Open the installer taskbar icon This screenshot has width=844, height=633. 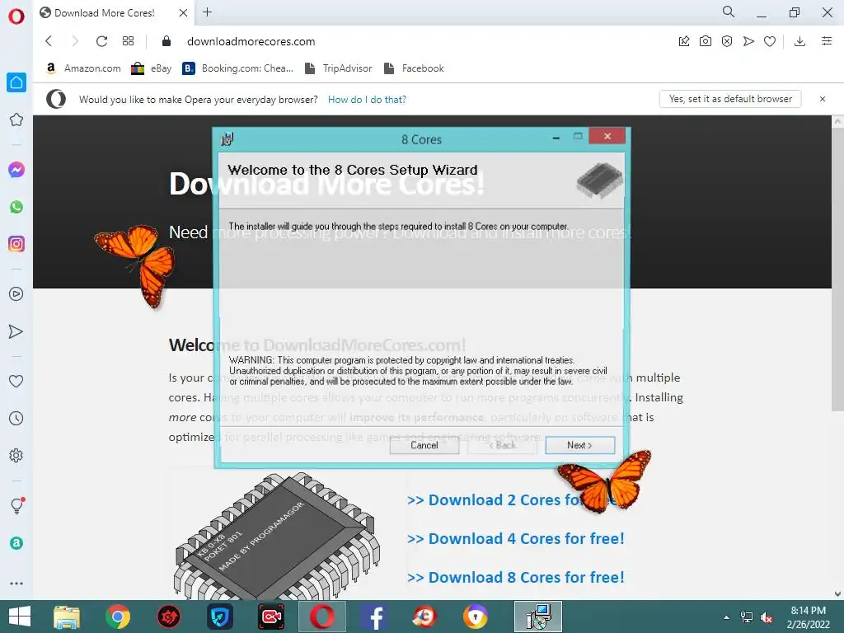point(537,617)
